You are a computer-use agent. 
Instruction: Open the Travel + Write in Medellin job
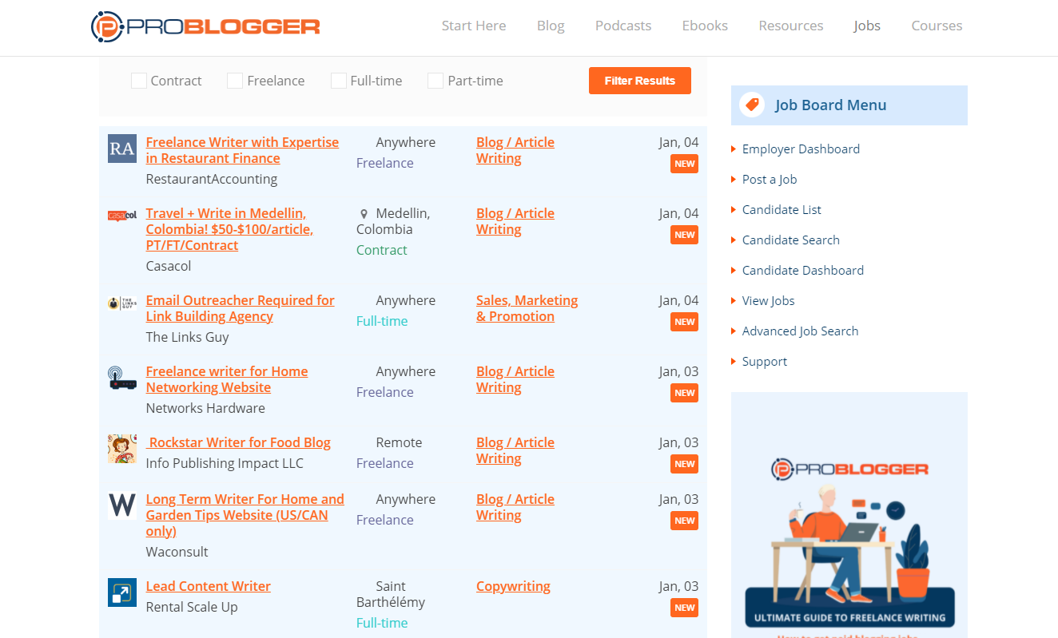coord(229,229)
